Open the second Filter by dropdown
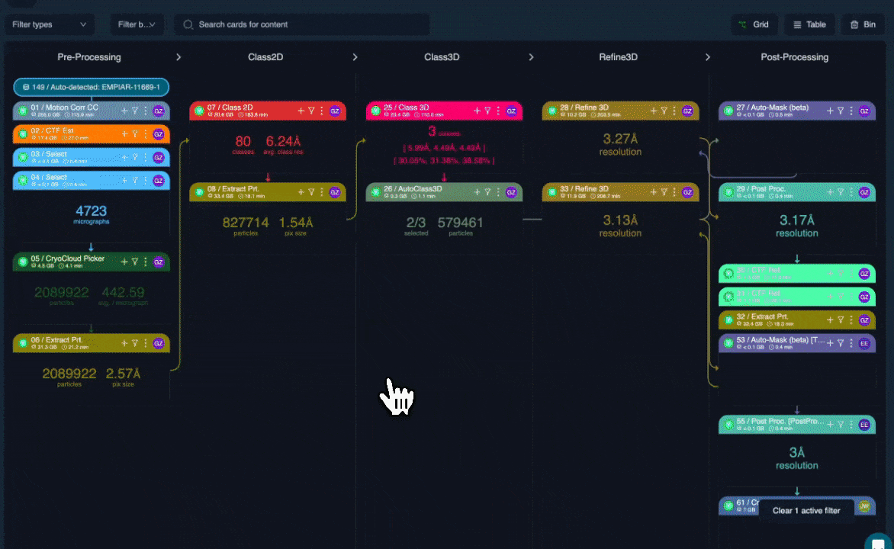 (x=137, y=24)
